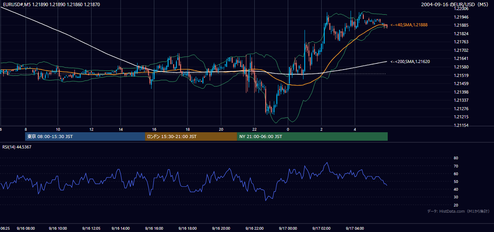Viewport: 494px width, 232px height.
Task: Click the RSI(14) 44.5367 indicator label
Action: (x=17, y=147)
